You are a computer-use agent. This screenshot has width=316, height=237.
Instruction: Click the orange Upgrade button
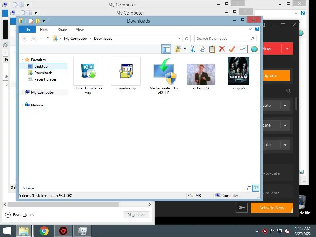pos(276,75)
